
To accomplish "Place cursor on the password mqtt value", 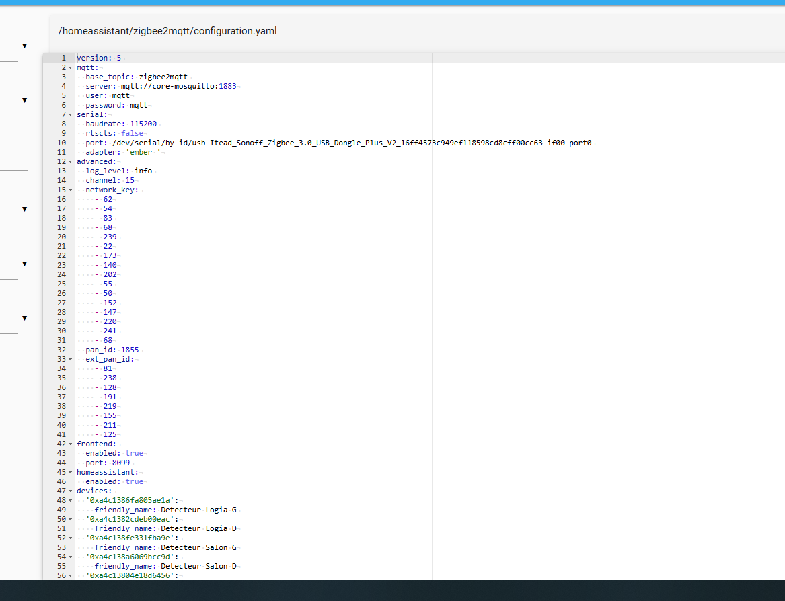I will [139, 105].
